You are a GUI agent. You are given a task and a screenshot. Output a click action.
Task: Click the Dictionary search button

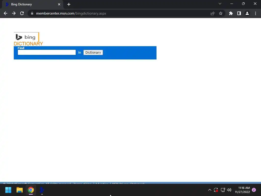tap(93, 53)
